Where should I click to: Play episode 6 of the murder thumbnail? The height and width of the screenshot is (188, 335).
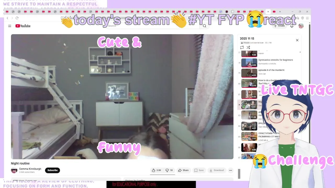249,73
